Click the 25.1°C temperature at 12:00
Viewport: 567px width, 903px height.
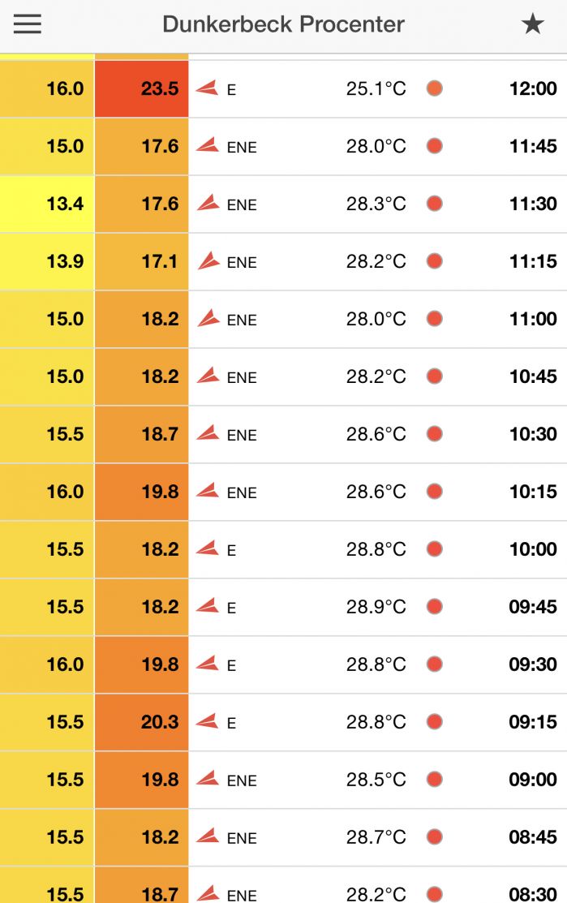point(376,88)
